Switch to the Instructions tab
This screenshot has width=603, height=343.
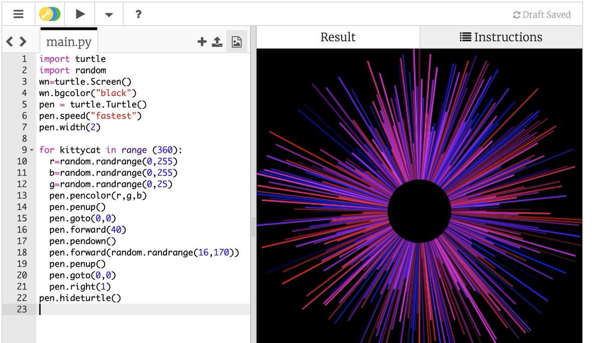coord(501,37)
